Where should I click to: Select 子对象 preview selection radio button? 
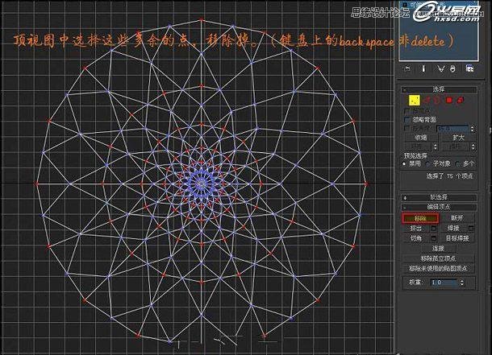pyautogui.click(x=427, y=163)
